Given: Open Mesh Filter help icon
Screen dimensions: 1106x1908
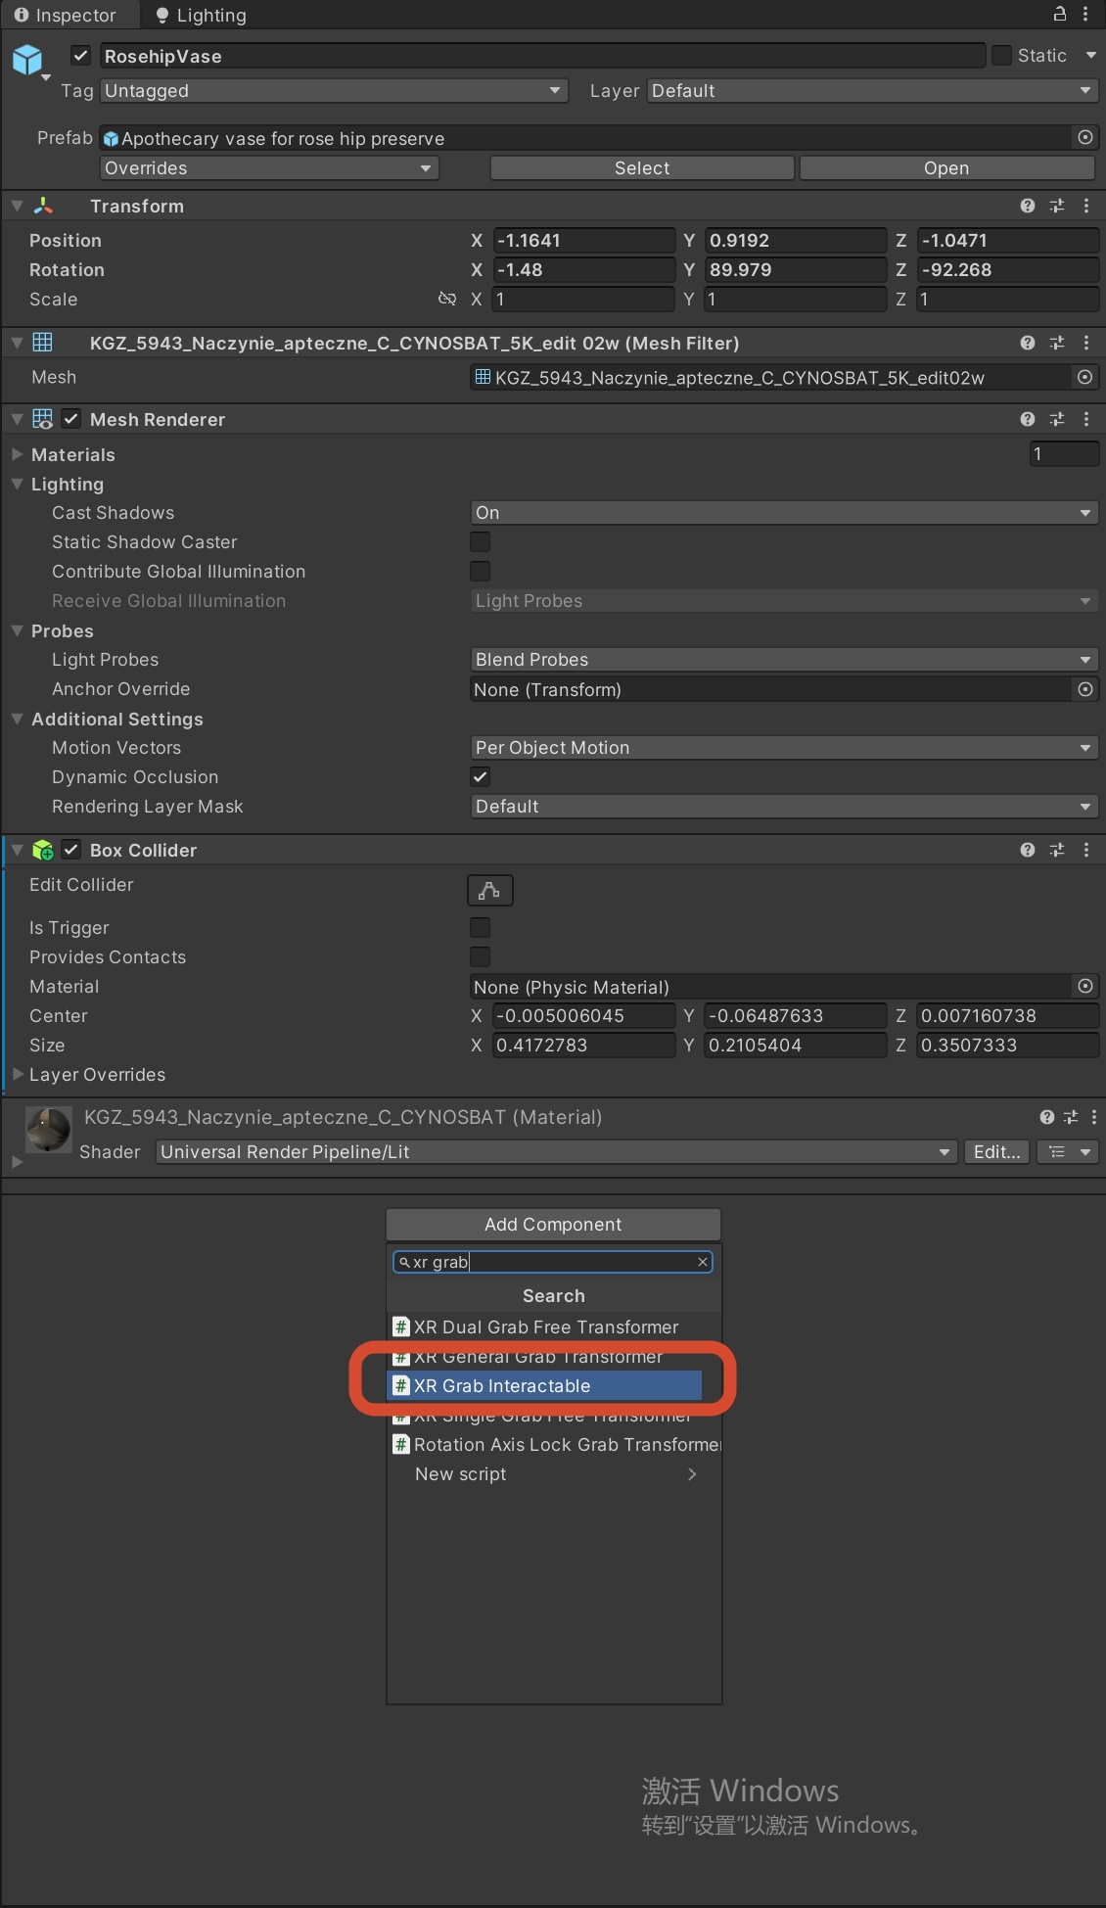Looking at the screenshot, I should (1027, 343).
